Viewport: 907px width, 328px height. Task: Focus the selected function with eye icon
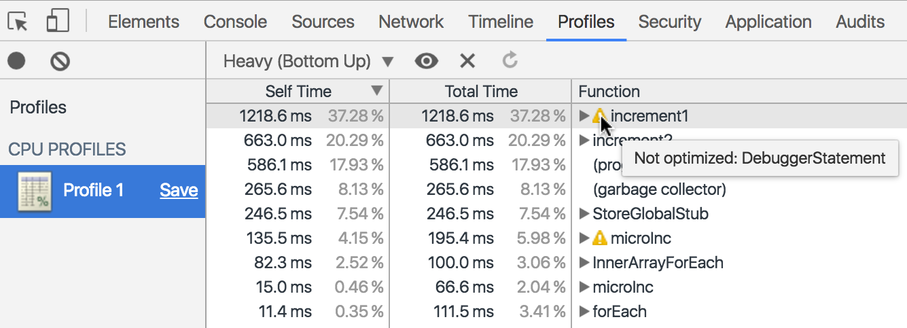click(x=427, y=62)
